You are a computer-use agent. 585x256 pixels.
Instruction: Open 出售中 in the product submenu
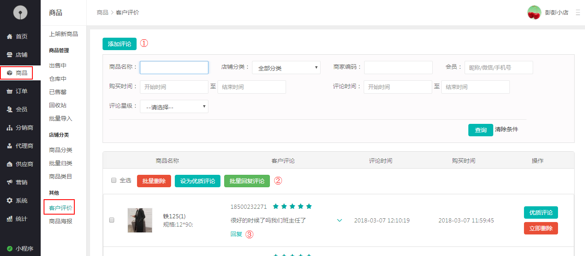click(58, 65)
